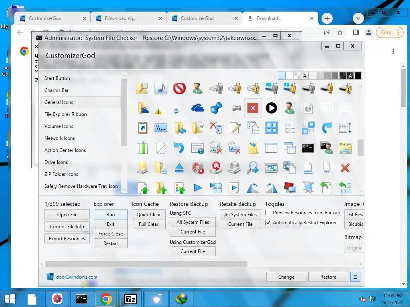Screen dimensions: 410x307
Task: Select the red X box icon
Action: [253, 108]
